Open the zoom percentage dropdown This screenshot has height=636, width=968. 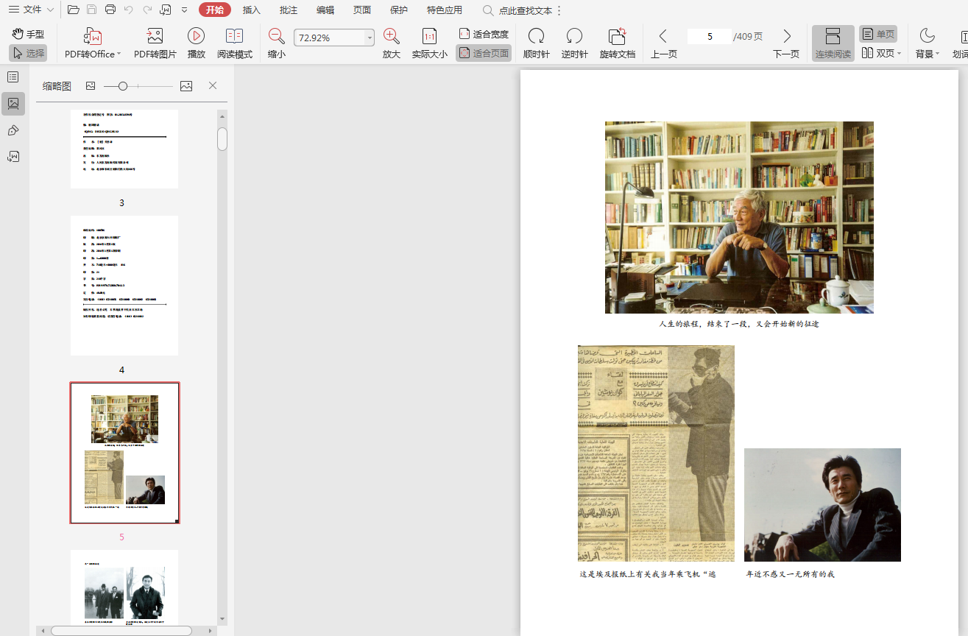370,38
